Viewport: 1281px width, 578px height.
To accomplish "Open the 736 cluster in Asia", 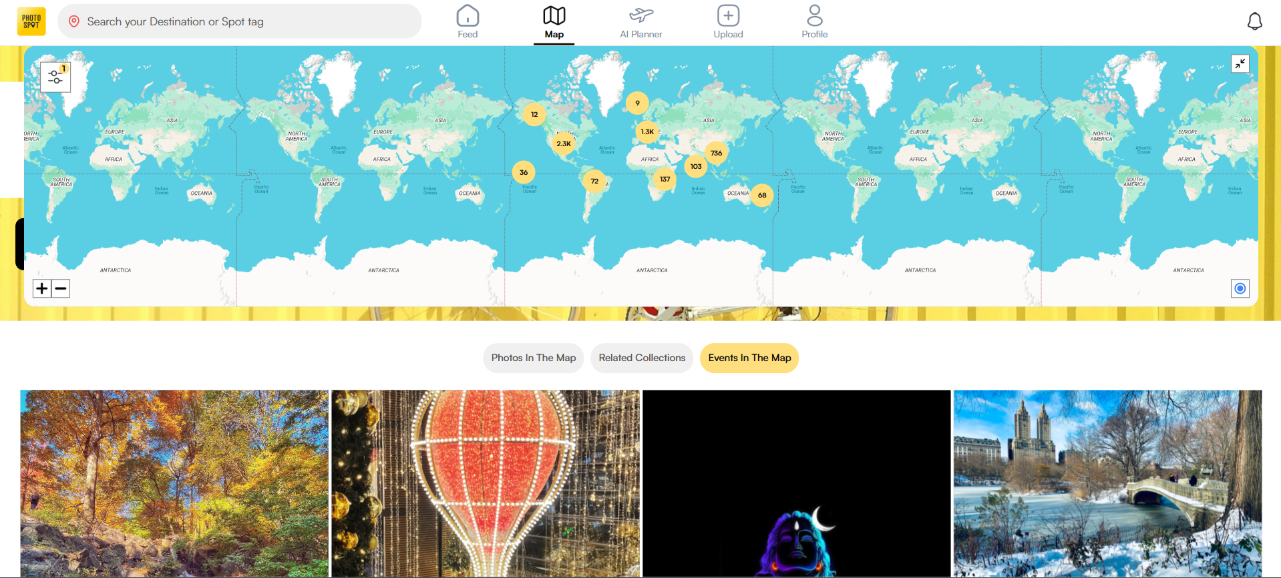I will 716,153.
